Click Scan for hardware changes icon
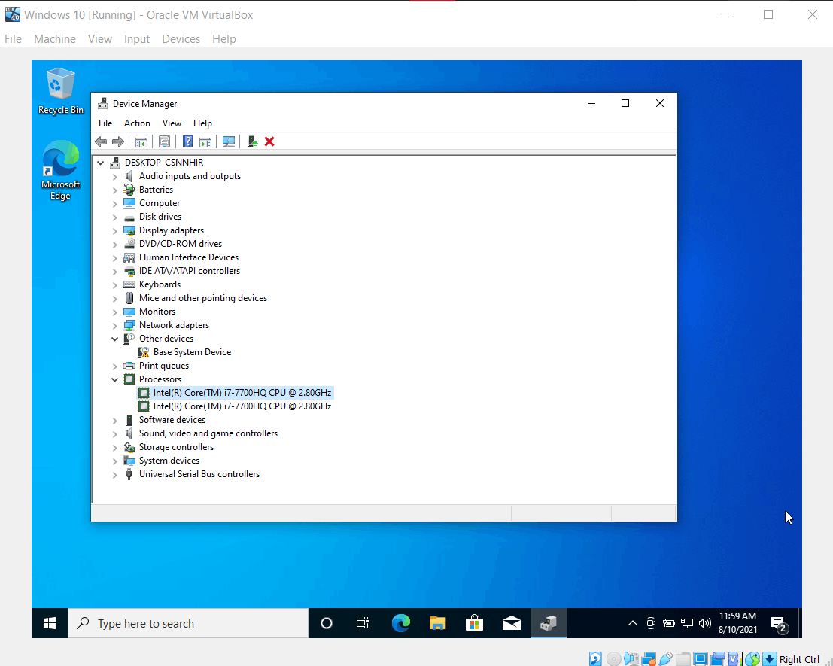 point(229,141)
